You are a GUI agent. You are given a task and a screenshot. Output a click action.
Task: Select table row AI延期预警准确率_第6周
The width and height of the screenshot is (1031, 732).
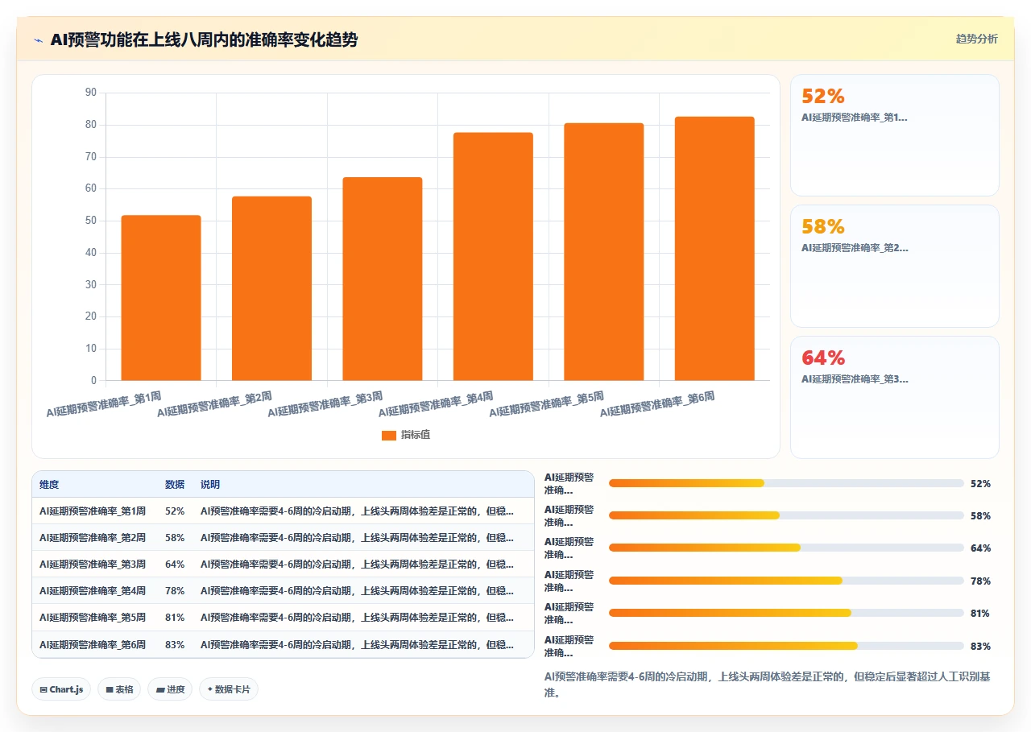click(283, 644)
